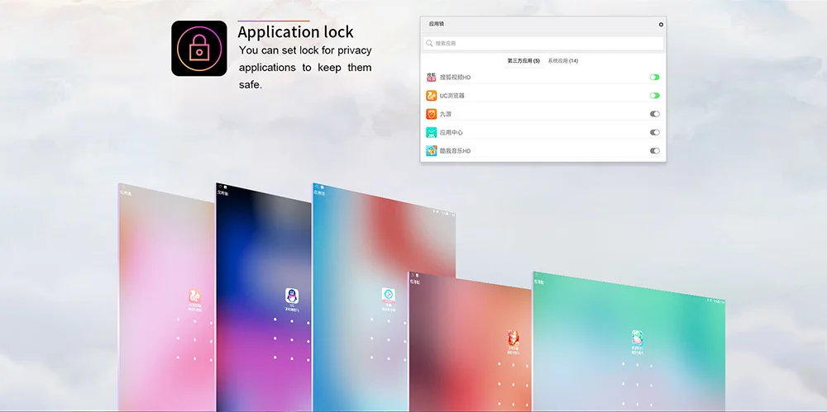This screenshot has height=412, width=827.
Task: Click the 应用锁 window title
Action: [x=437, y=24]
